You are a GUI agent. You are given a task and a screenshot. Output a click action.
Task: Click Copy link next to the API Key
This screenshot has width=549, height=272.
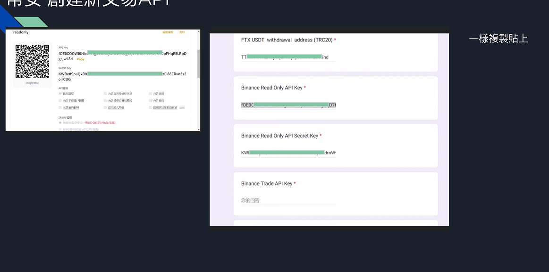point(81,59)
